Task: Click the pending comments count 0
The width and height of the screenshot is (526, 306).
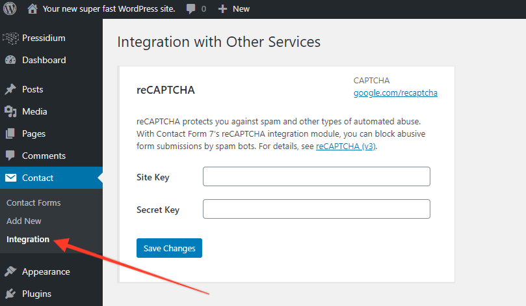Action: point(204,9)
